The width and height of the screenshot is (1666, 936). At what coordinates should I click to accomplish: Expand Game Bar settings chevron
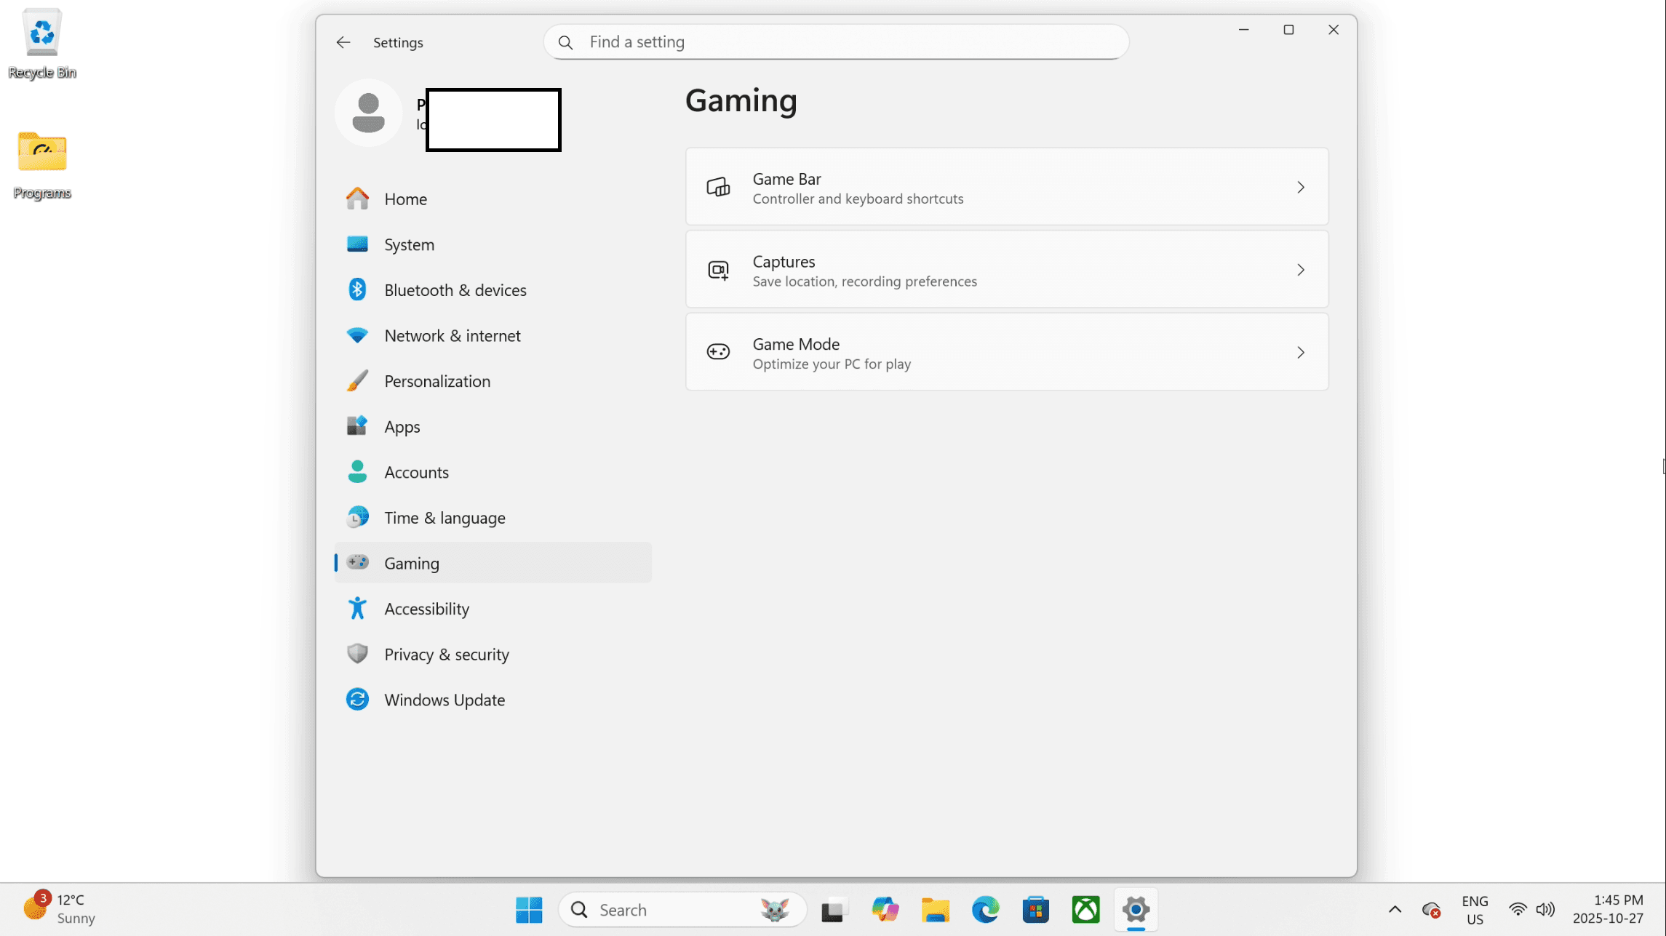pyautogui.click(x=1301, y=188)
